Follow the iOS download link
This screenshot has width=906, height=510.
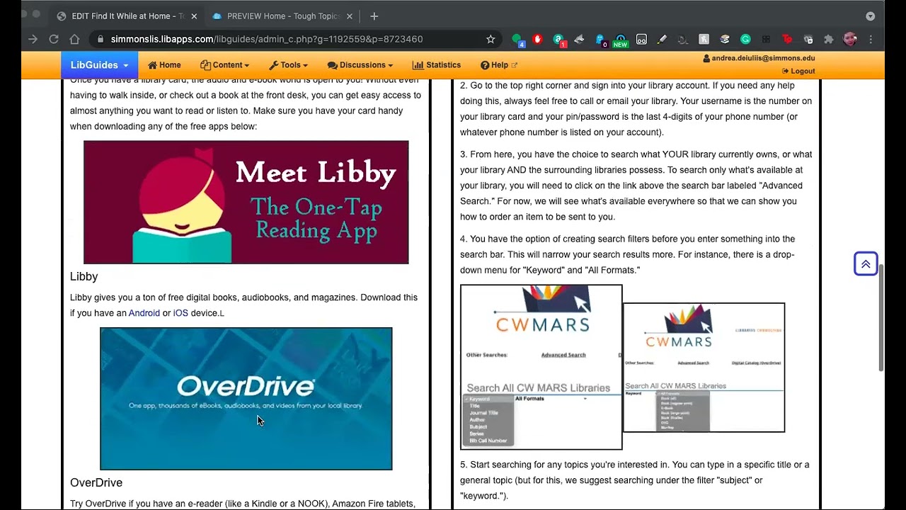(180, 313)
